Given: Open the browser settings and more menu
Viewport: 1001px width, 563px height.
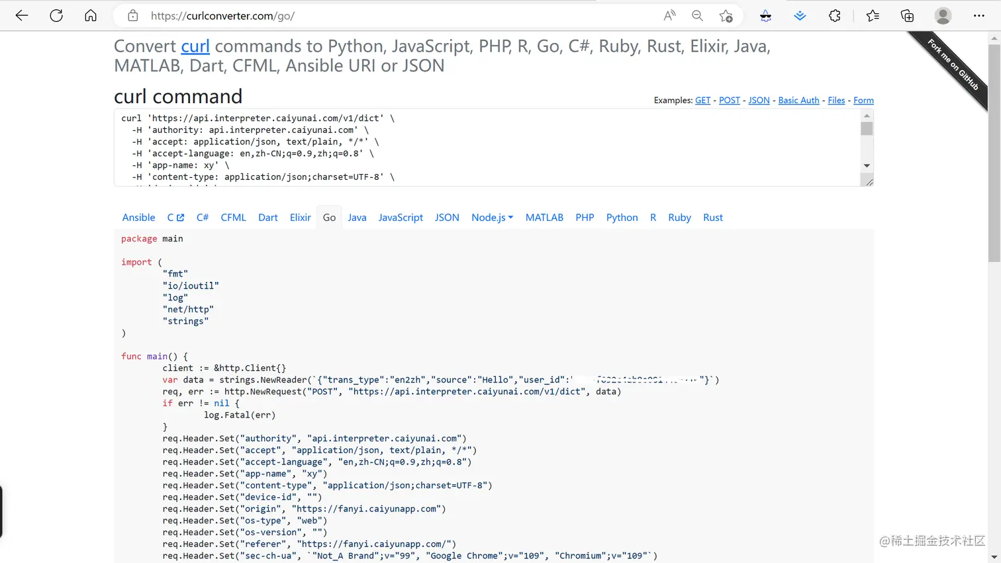Looking at the screenshot, I should point(979,16).
